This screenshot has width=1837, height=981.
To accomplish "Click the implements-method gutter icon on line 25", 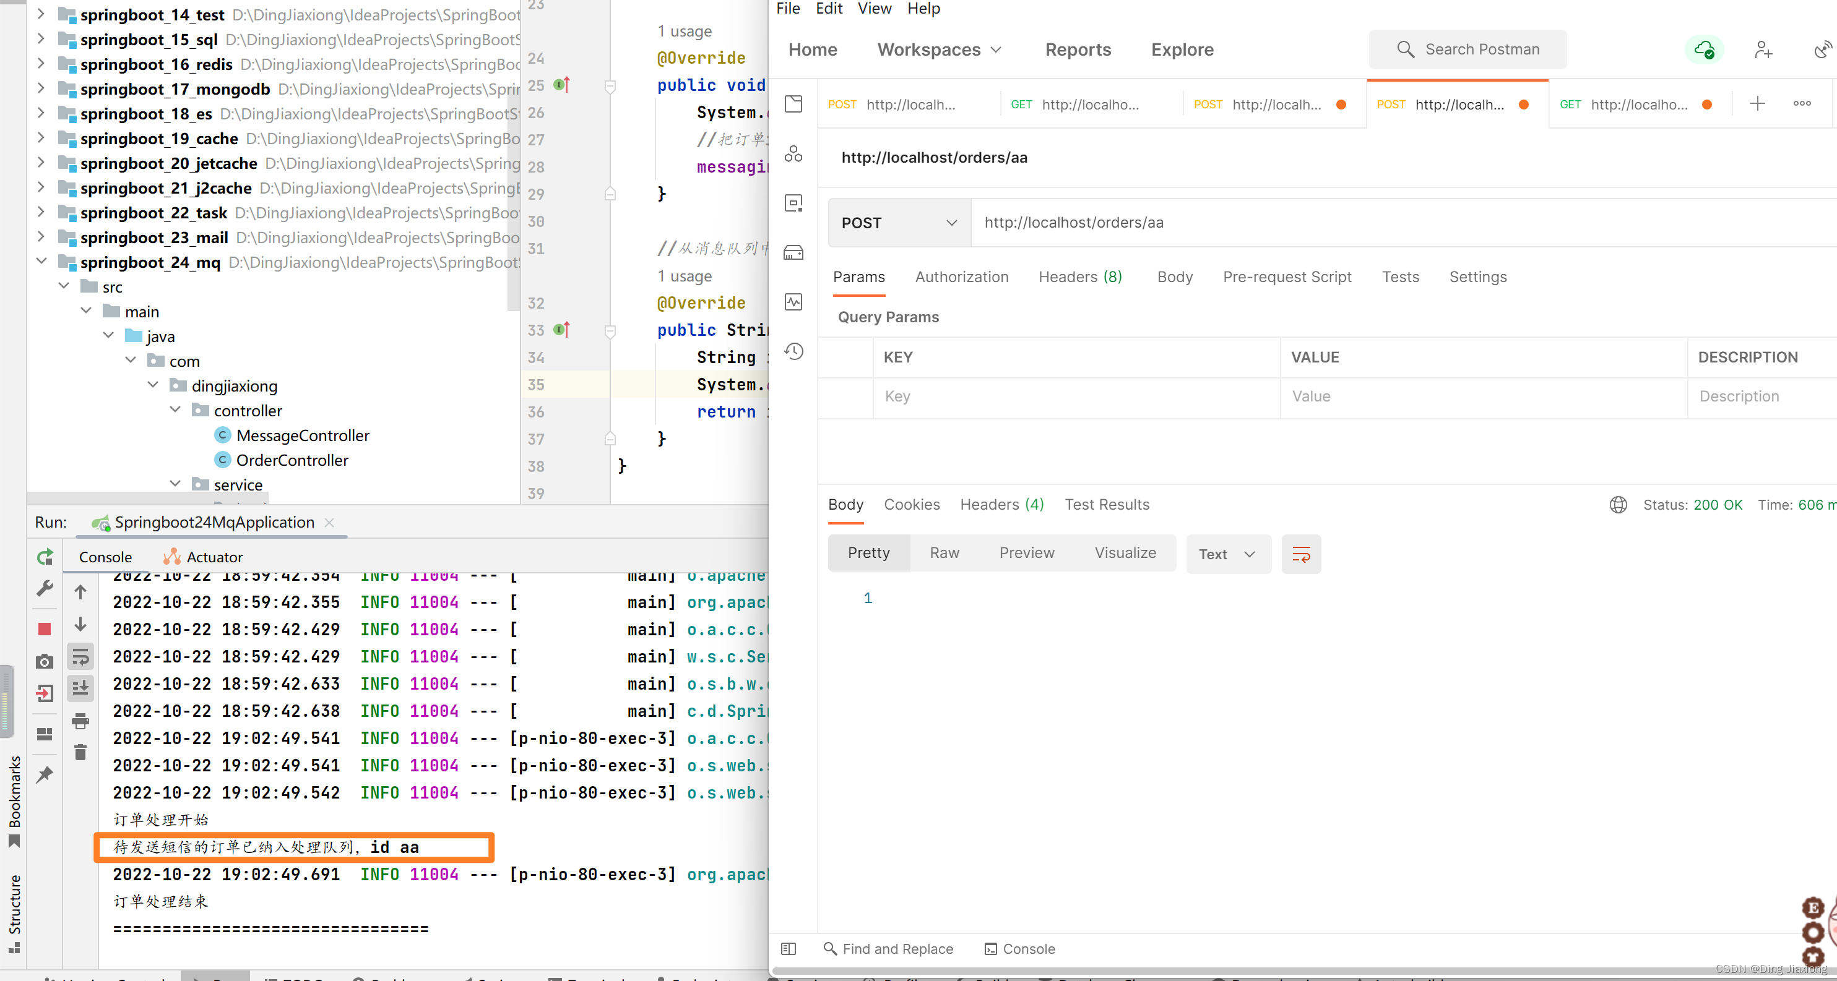I will 562,85.
